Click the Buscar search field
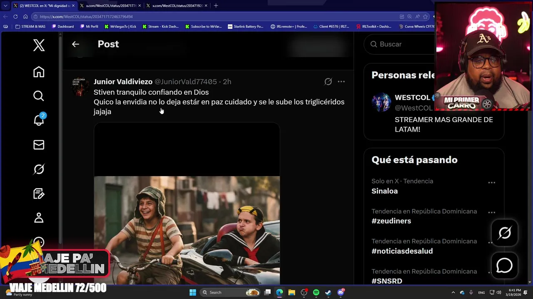The height and width of the screenshot is (299, 533). click(400, 44)
